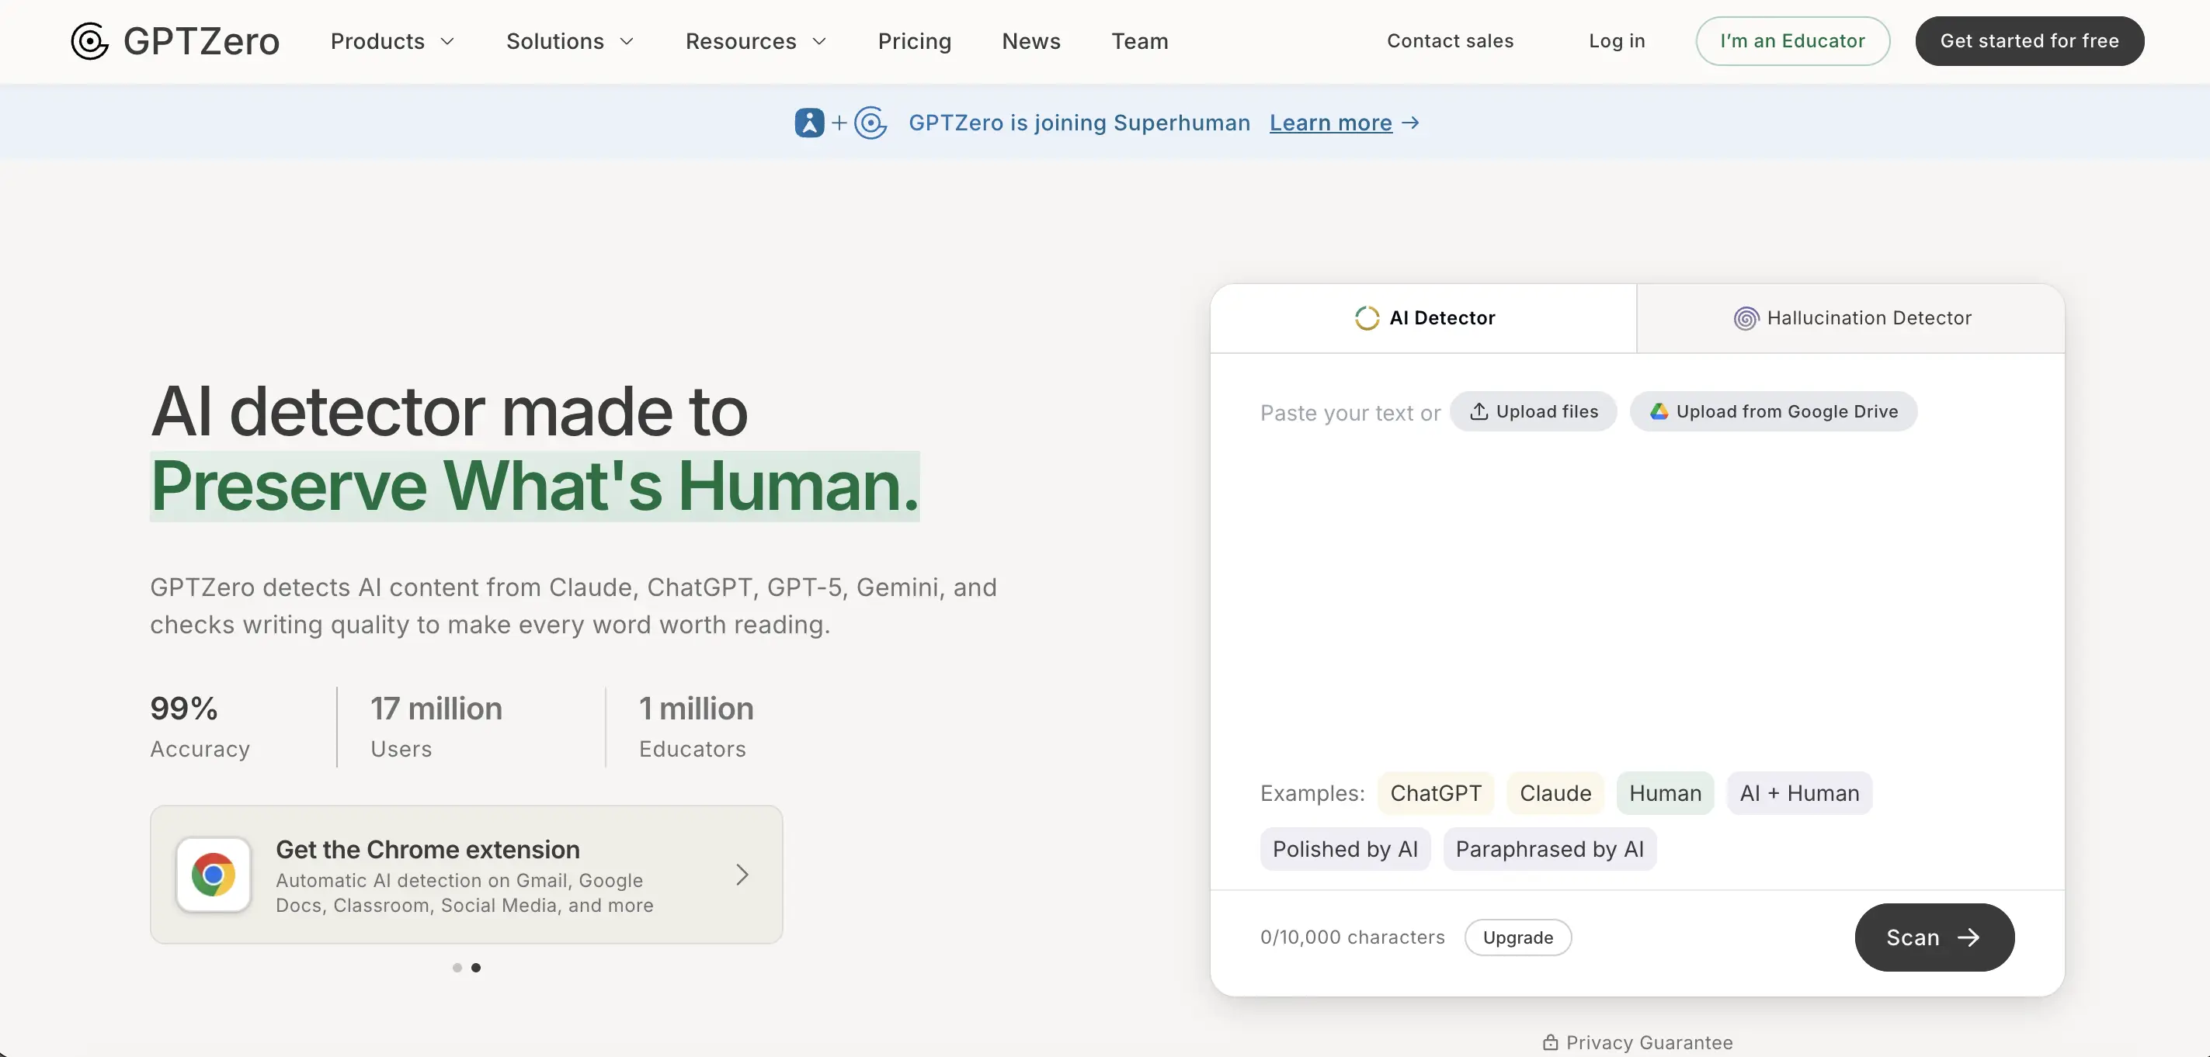Click Get started for free button

(x=2029, y=41)
